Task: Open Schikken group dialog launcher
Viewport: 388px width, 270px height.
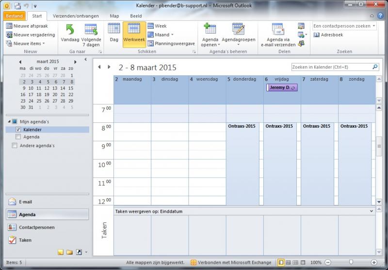Action: [x=194, y=52]
